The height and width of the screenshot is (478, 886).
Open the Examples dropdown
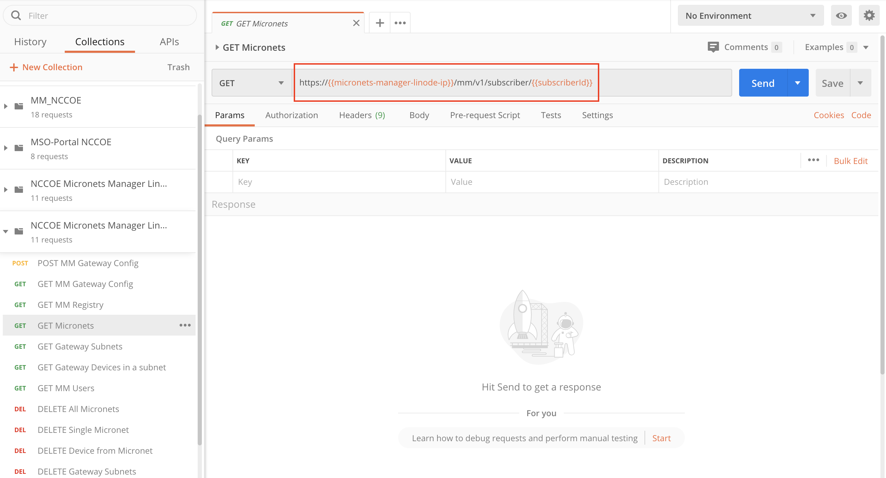tap(866, 47)
